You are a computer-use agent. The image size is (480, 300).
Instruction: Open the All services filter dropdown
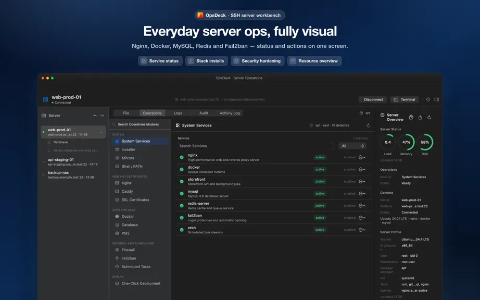352,146
